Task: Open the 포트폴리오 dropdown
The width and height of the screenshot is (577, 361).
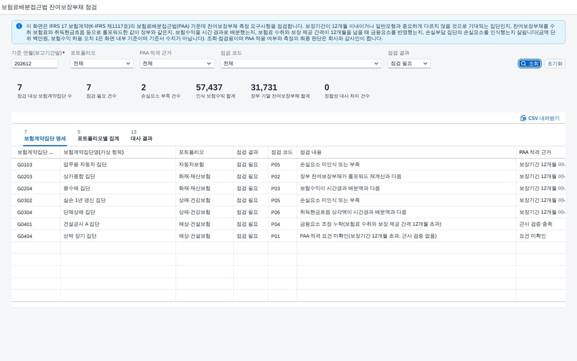Action: (x=102, y=64)
